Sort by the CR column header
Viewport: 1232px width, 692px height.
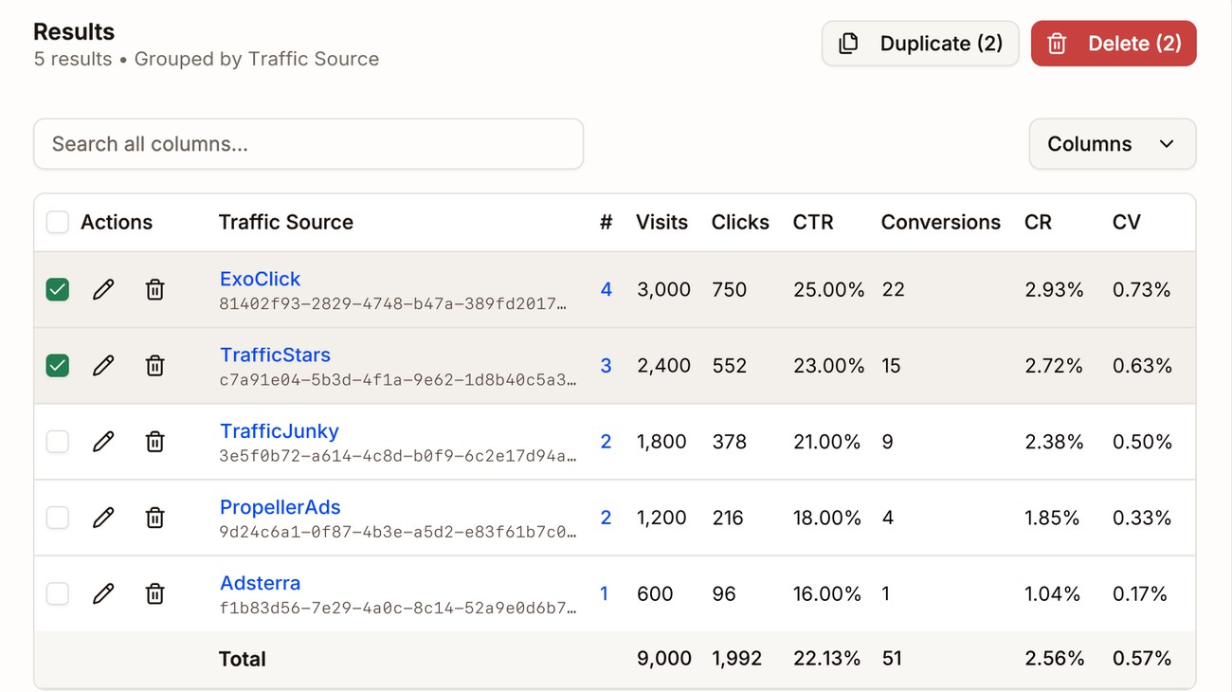pos(1038,223)
